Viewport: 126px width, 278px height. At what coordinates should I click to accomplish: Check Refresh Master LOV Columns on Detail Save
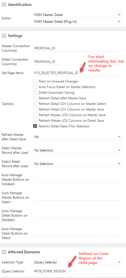pos(35,121)
